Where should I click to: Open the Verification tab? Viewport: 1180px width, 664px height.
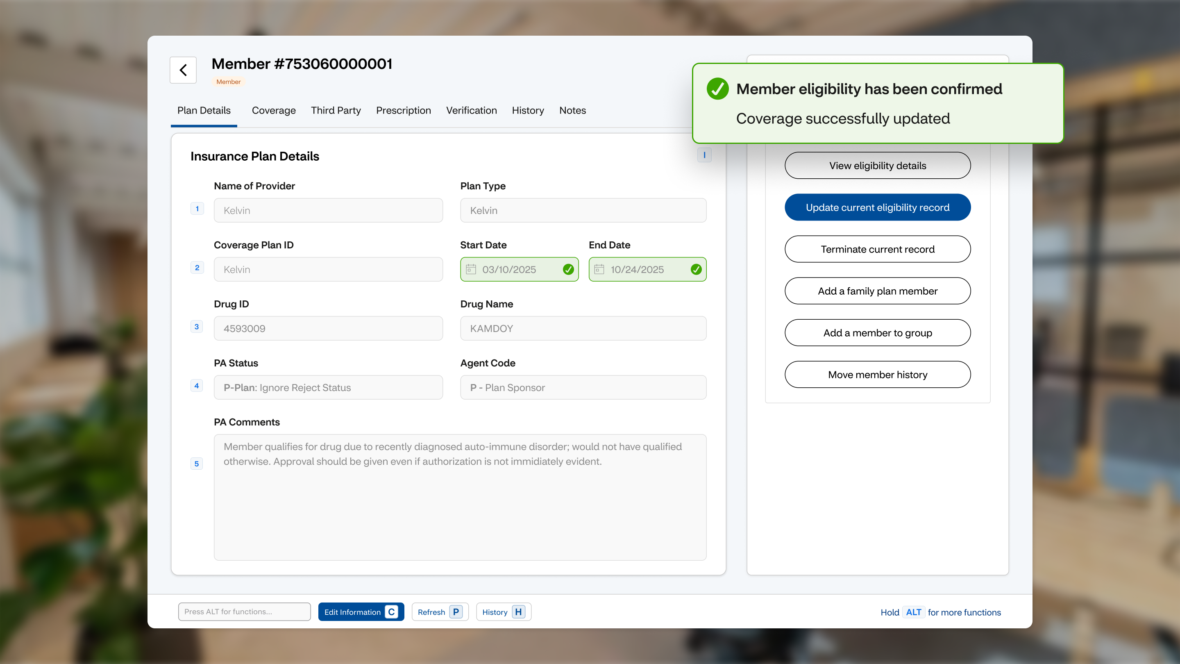[x=471, y=110]
